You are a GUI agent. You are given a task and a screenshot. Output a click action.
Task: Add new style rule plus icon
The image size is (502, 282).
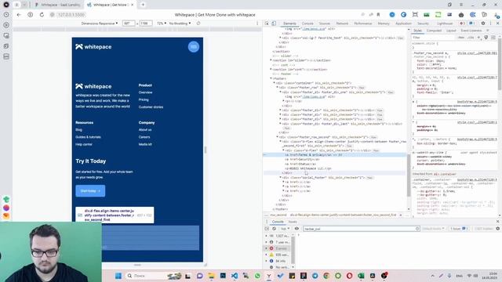(479, 38)
